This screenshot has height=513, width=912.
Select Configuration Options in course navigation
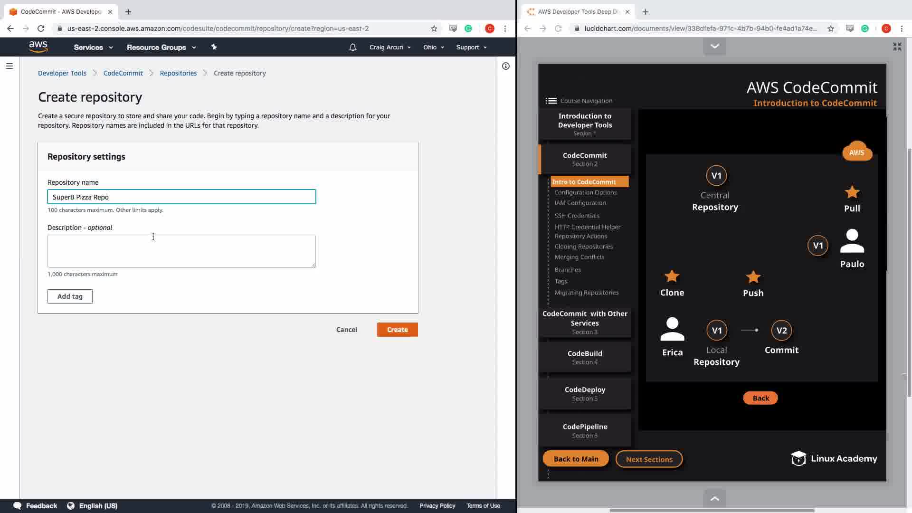[x=585, y=192]
